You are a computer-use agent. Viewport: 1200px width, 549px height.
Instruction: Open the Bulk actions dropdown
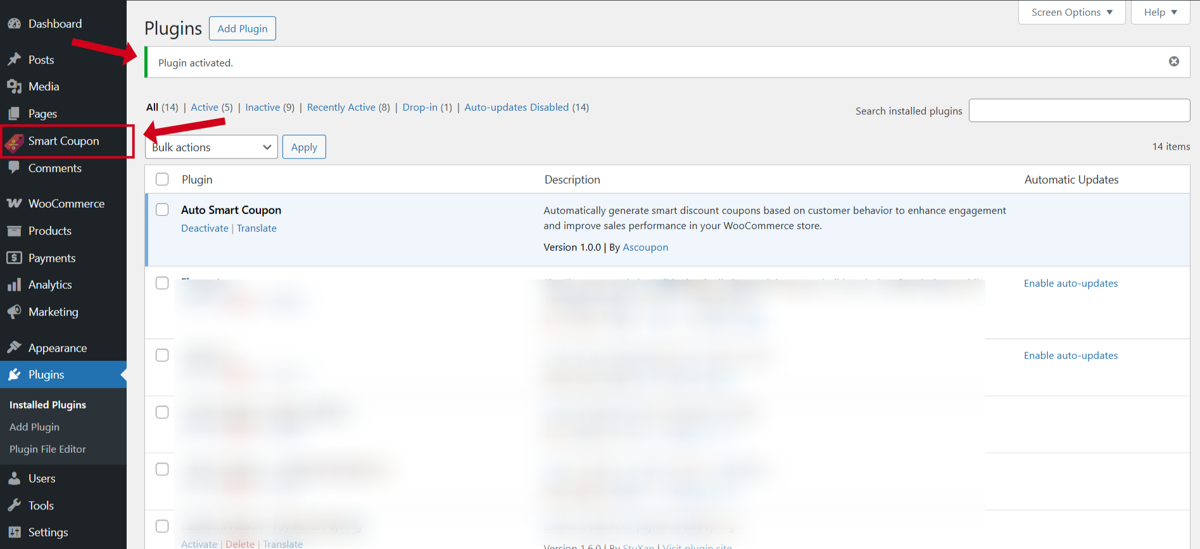point(212,147)
